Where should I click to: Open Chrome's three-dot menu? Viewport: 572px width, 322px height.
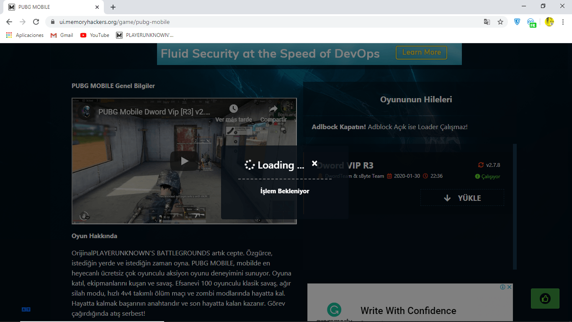563,22
